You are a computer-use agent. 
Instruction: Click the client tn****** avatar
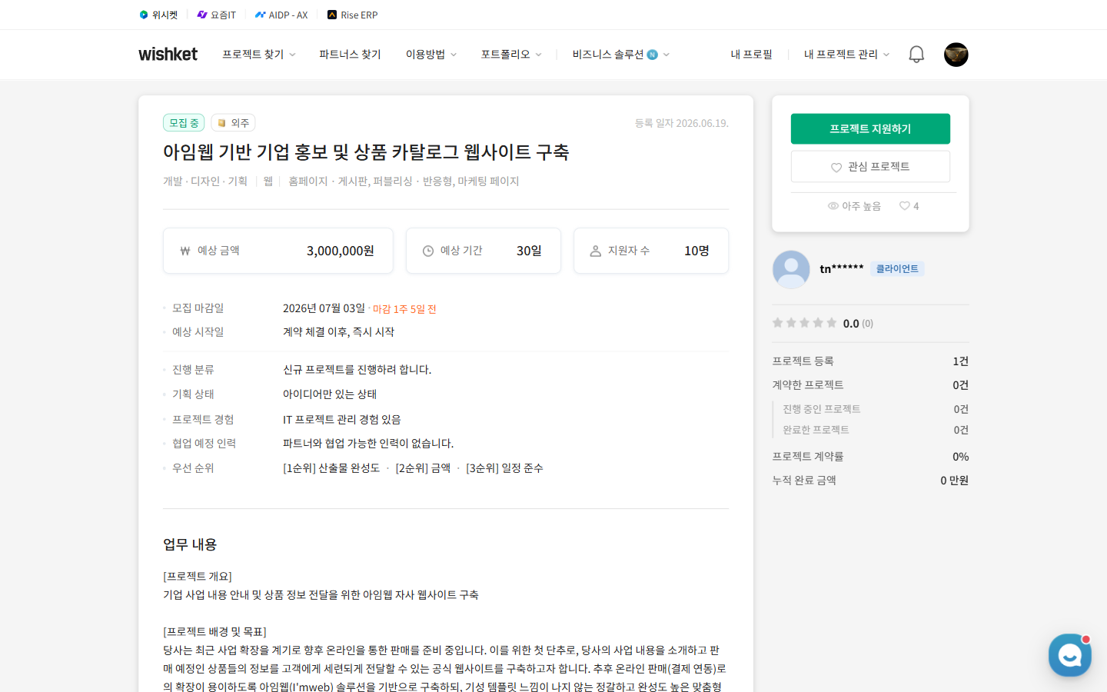pos(791,269)
